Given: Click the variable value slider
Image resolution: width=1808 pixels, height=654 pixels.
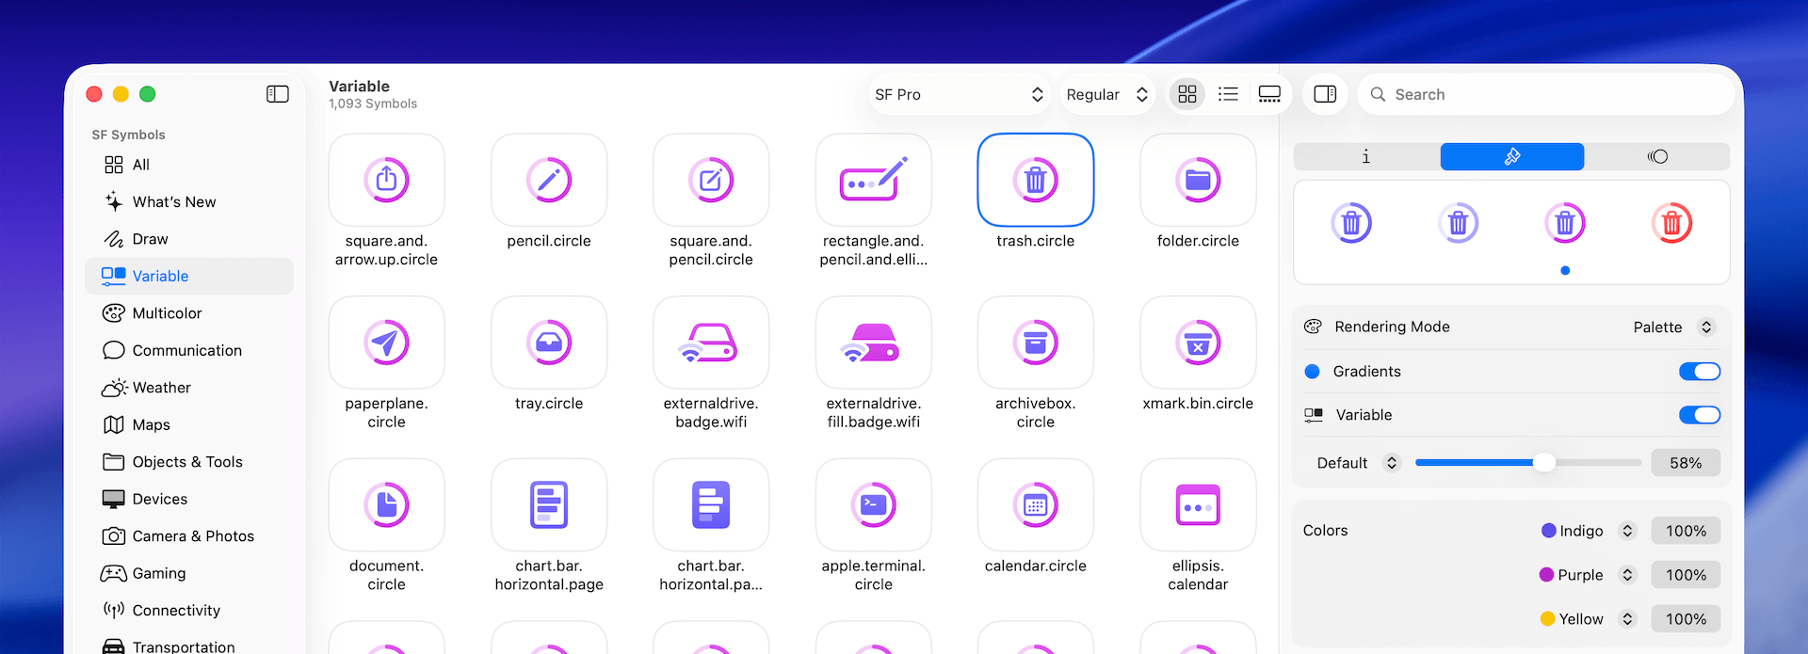Looking at the screenshot, I should click(1525, 463).
